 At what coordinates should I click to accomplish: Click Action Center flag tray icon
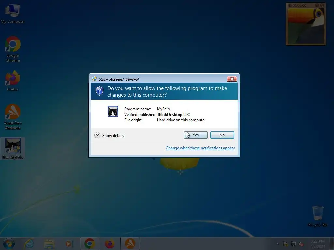click(285, 244)
